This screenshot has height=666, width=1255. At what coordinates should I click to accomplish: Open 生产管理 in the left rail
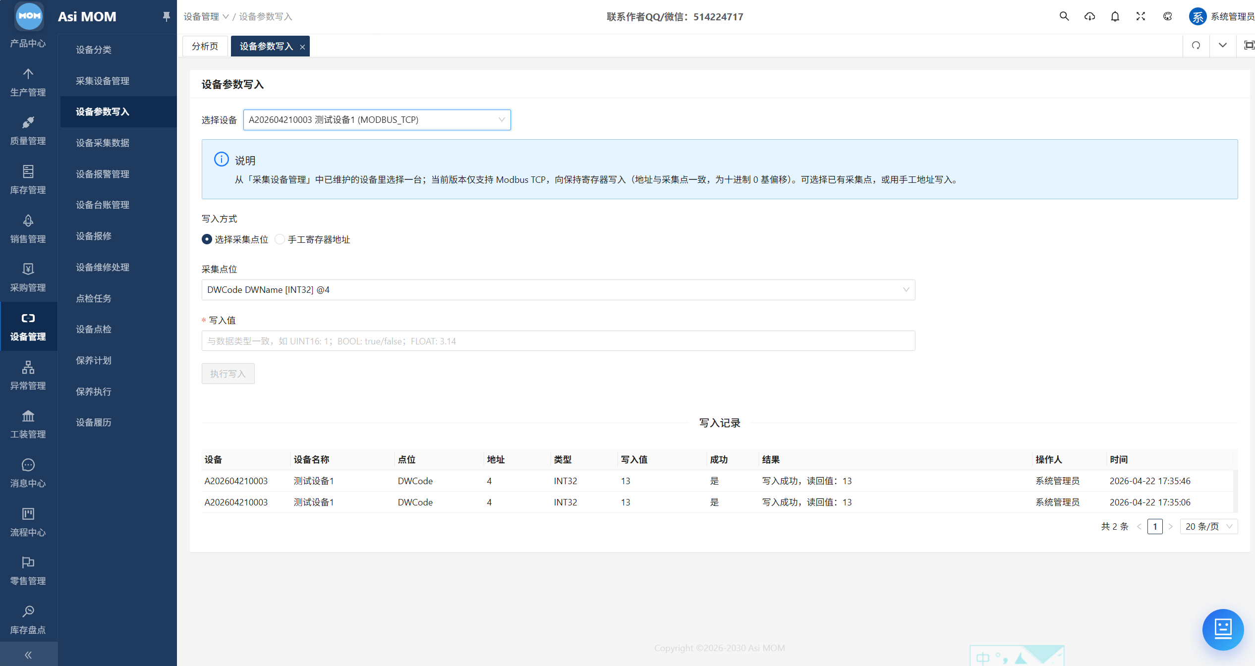pyautogui.click(x=28, y=83)
